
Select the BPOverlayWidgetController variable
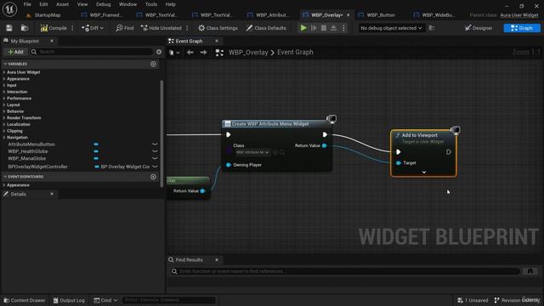point(37,167)
